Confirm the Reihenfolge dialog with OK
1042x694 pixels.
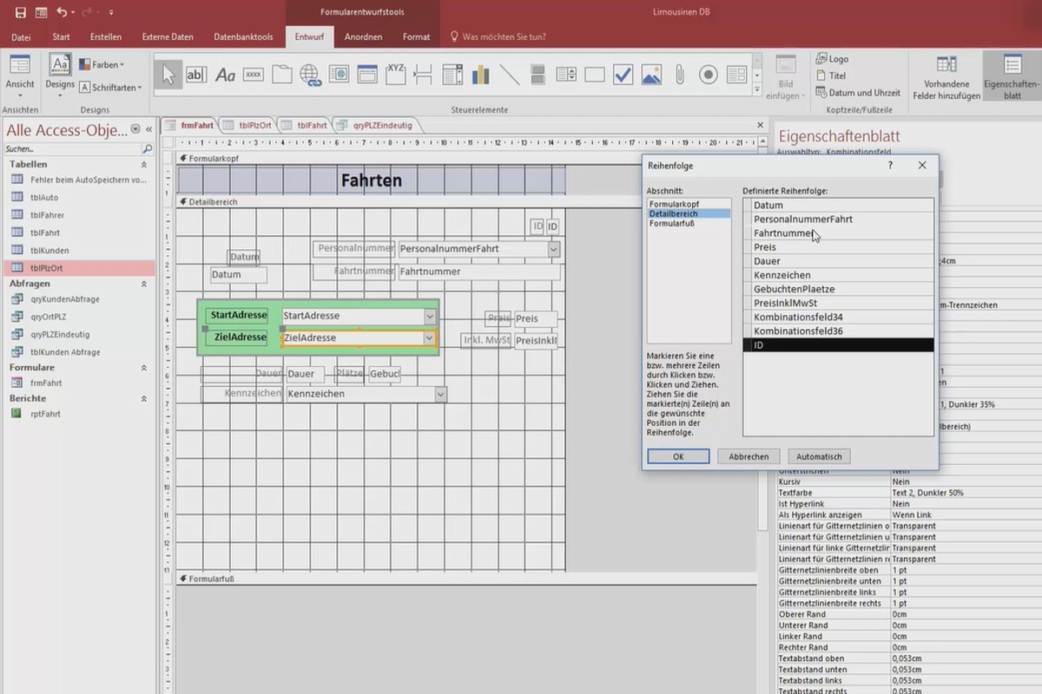click(678, 456)
